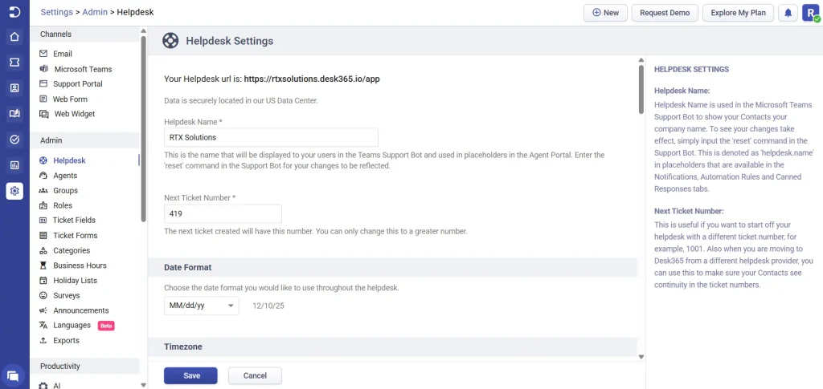Viewport: 823px width, 389px height.
Task: Click the Support Portal icon
Action: [x=43, y=83]
